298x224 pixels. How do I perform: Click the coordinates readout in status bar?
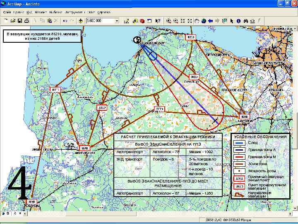coord(229,220)
